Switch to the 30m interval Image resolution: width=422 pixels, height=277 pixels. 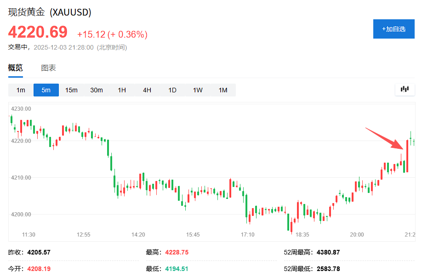click(97, 90)
